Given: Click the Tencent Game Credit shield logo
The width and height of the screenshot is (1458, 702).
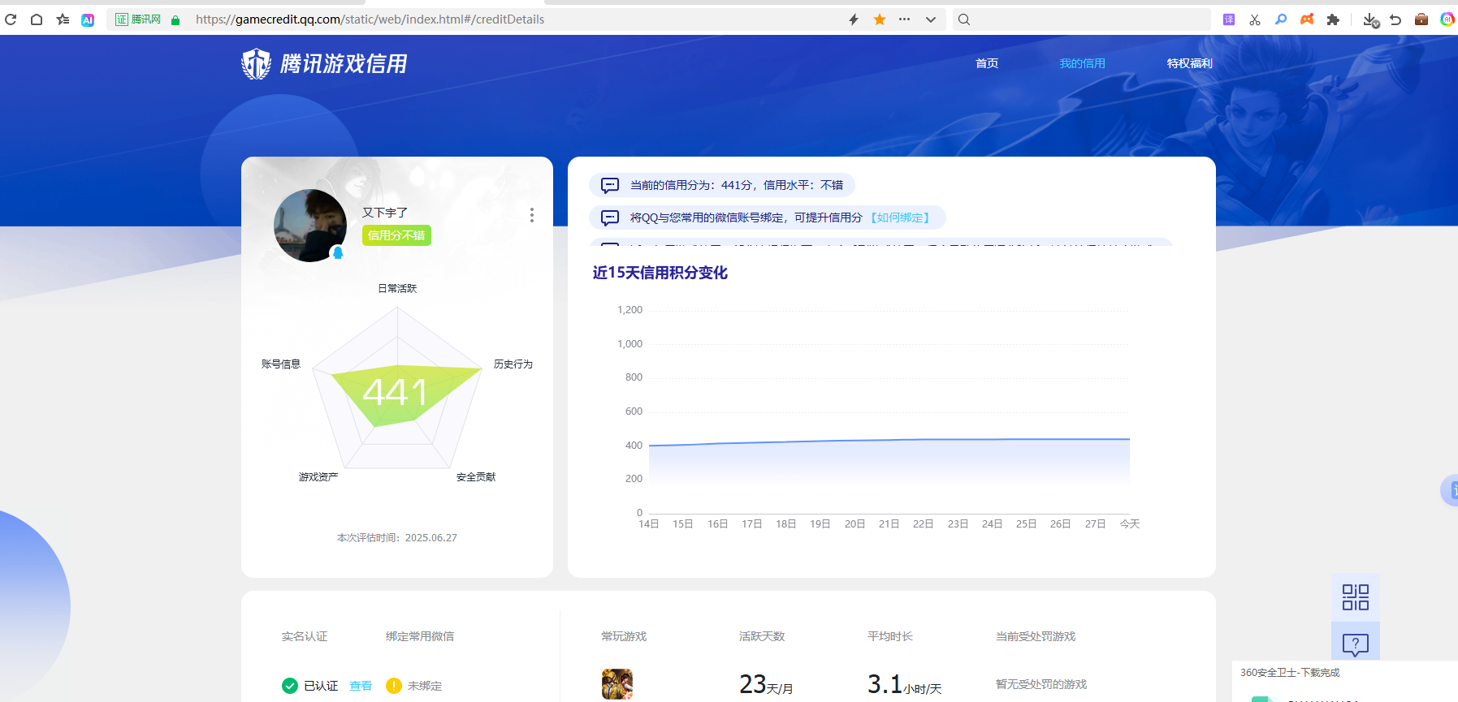Looking at the screenshot, I should [256, 63].
